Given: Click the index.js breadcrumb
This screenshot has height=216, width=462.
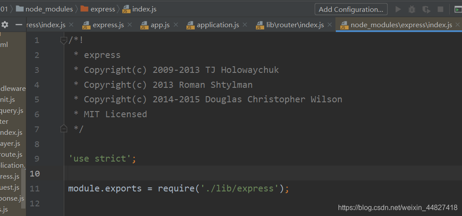Looking at the screenshot, I should (x=144, y=9).
